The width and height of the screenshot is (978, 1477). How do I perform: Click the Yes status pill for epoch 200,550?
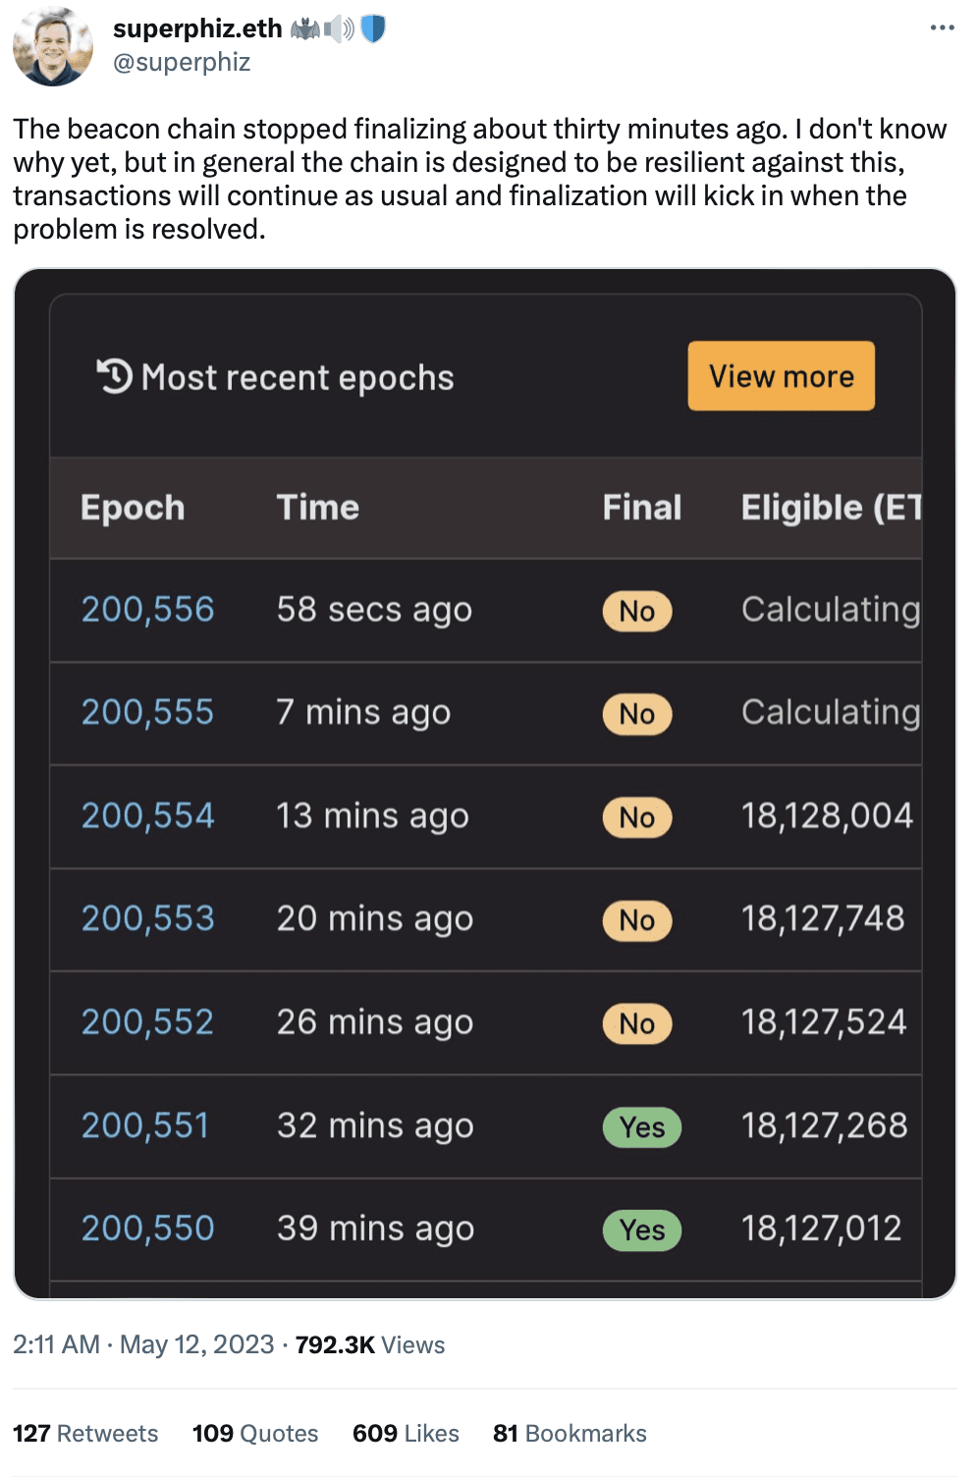[x=641, y=1230]
